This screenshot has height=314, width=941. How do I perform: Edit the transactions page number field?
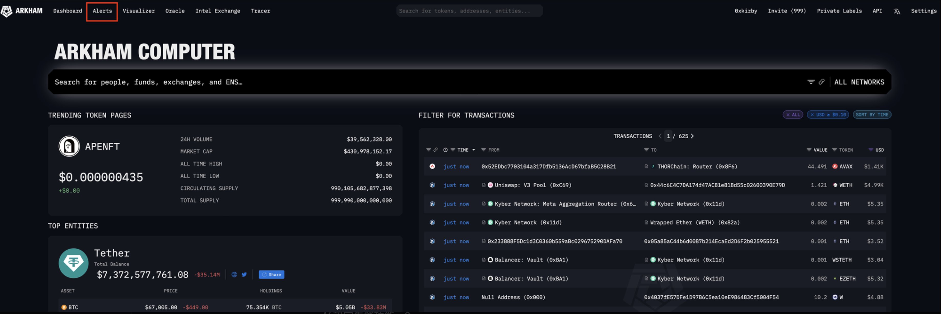[x=668, y=136]
